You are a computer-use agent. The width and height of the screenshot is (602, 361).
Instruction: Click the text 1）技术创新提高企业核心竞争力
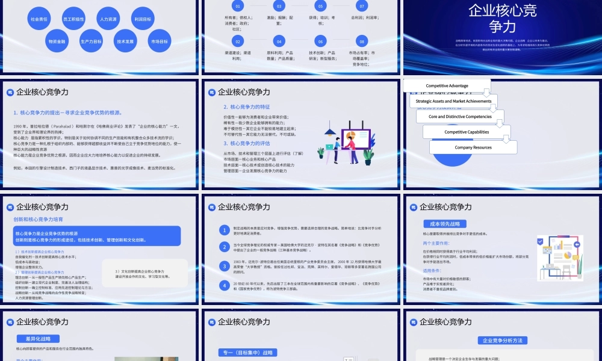click(x=40, y=252)
